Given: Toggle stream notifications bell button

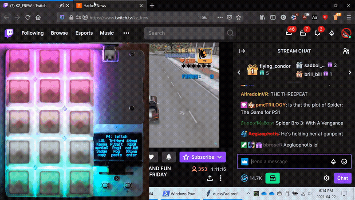Looking at the screenshot, I should pyautogui.click(x=169, y=157).
